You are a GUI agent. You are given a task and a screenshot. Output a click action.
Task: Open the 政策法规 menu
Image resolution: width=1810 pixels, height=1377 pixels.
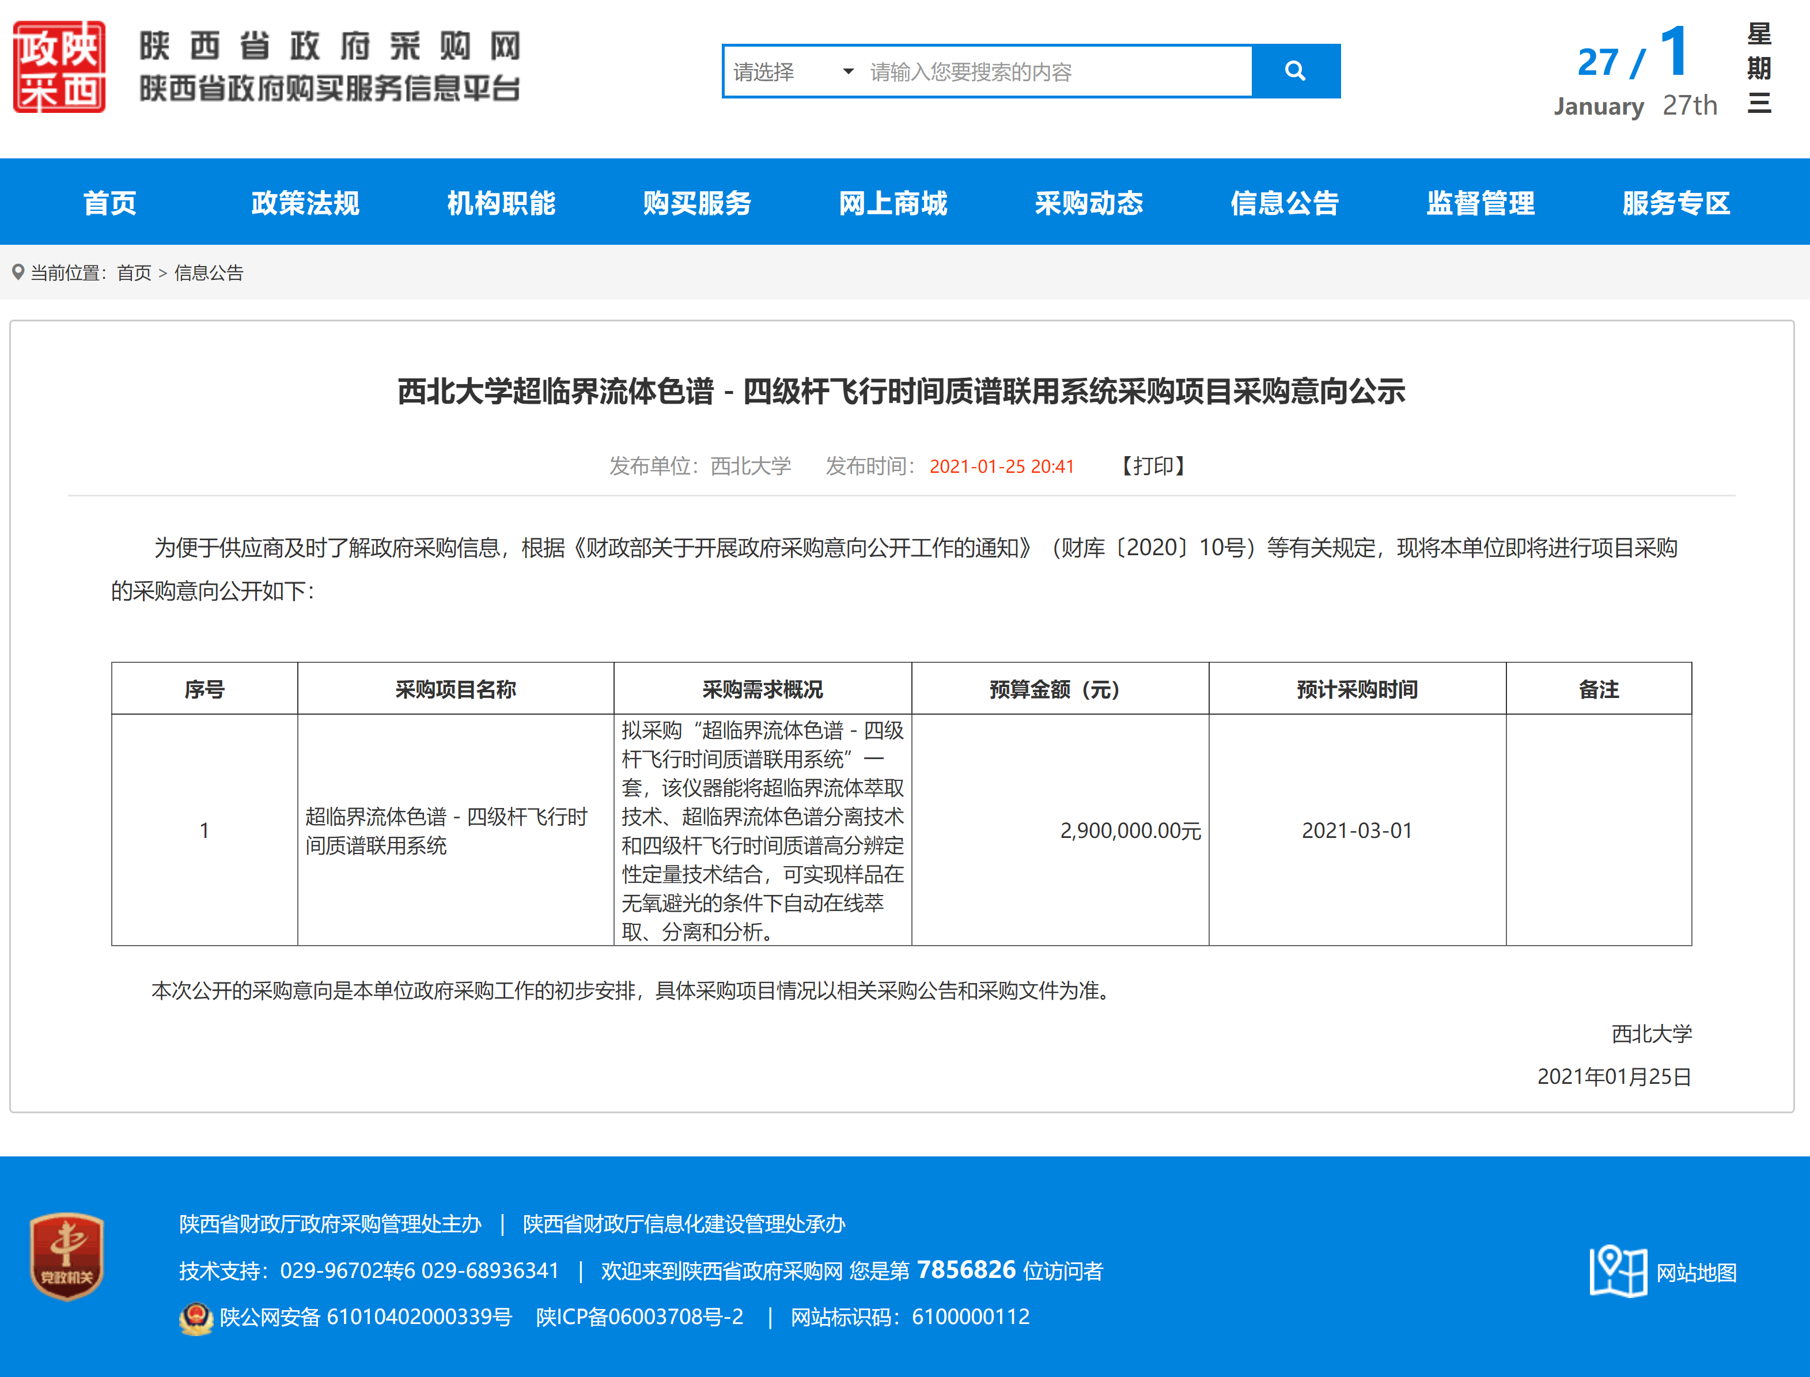click(x=305, y=203)
